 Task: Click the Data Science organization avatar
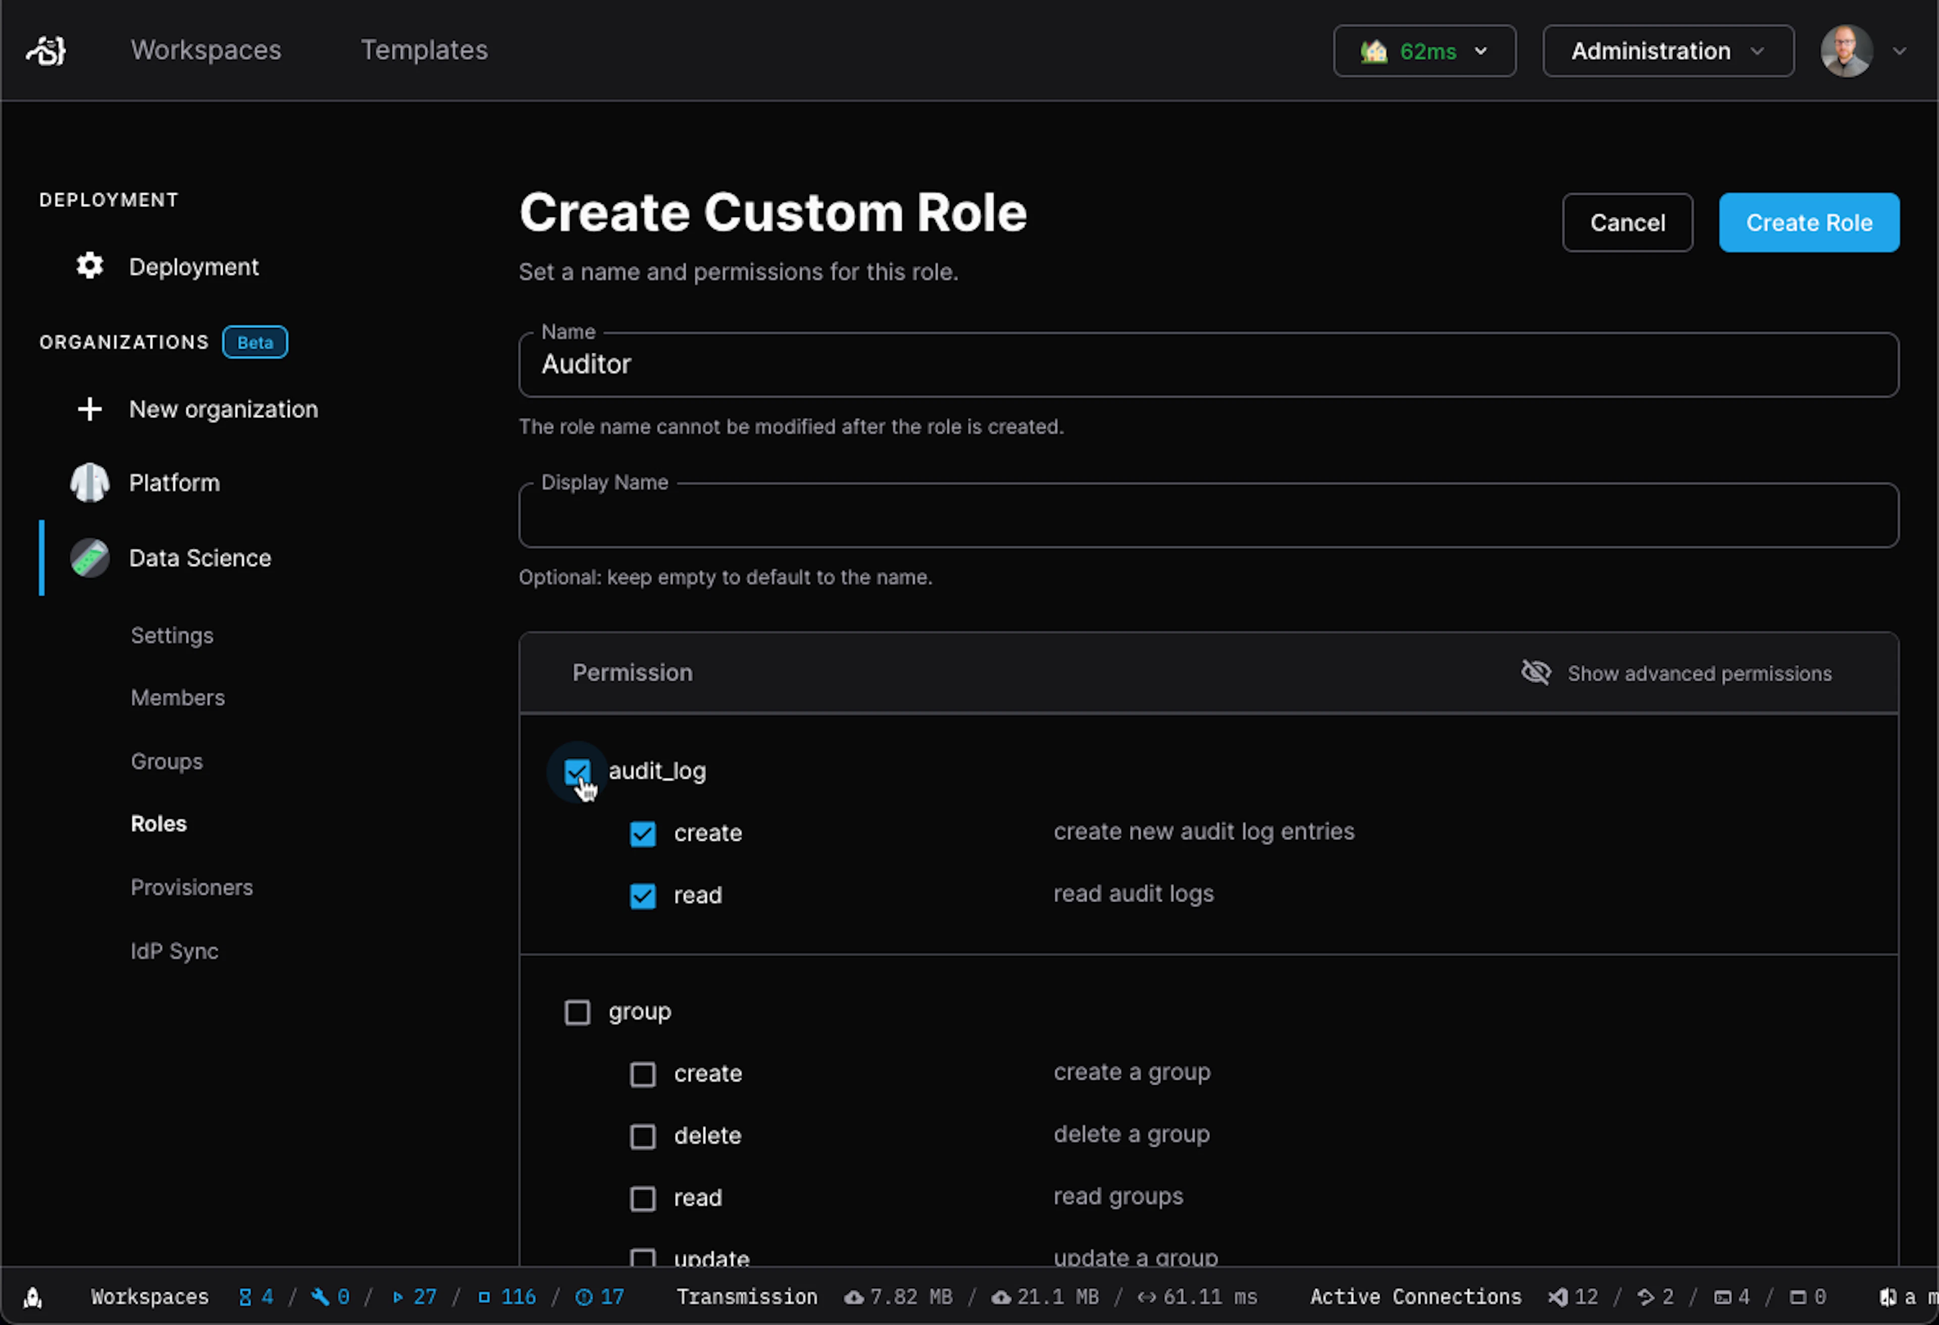pyautogui.click(x=89, y=558)
